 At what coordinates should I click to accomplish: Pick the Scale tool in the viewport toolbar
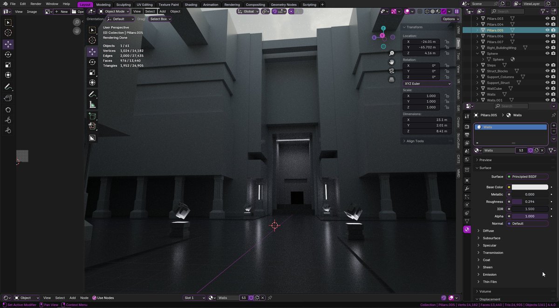[92, 72]
